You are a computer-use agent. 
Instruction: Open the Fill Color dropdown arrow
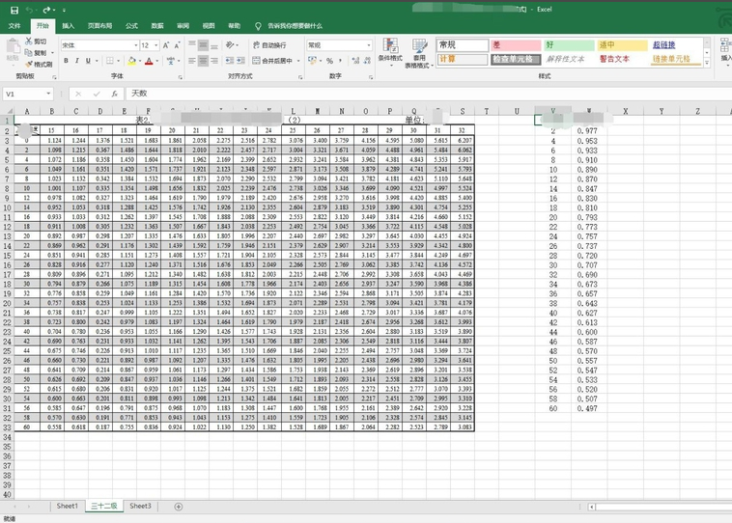(x=140, y=61)
